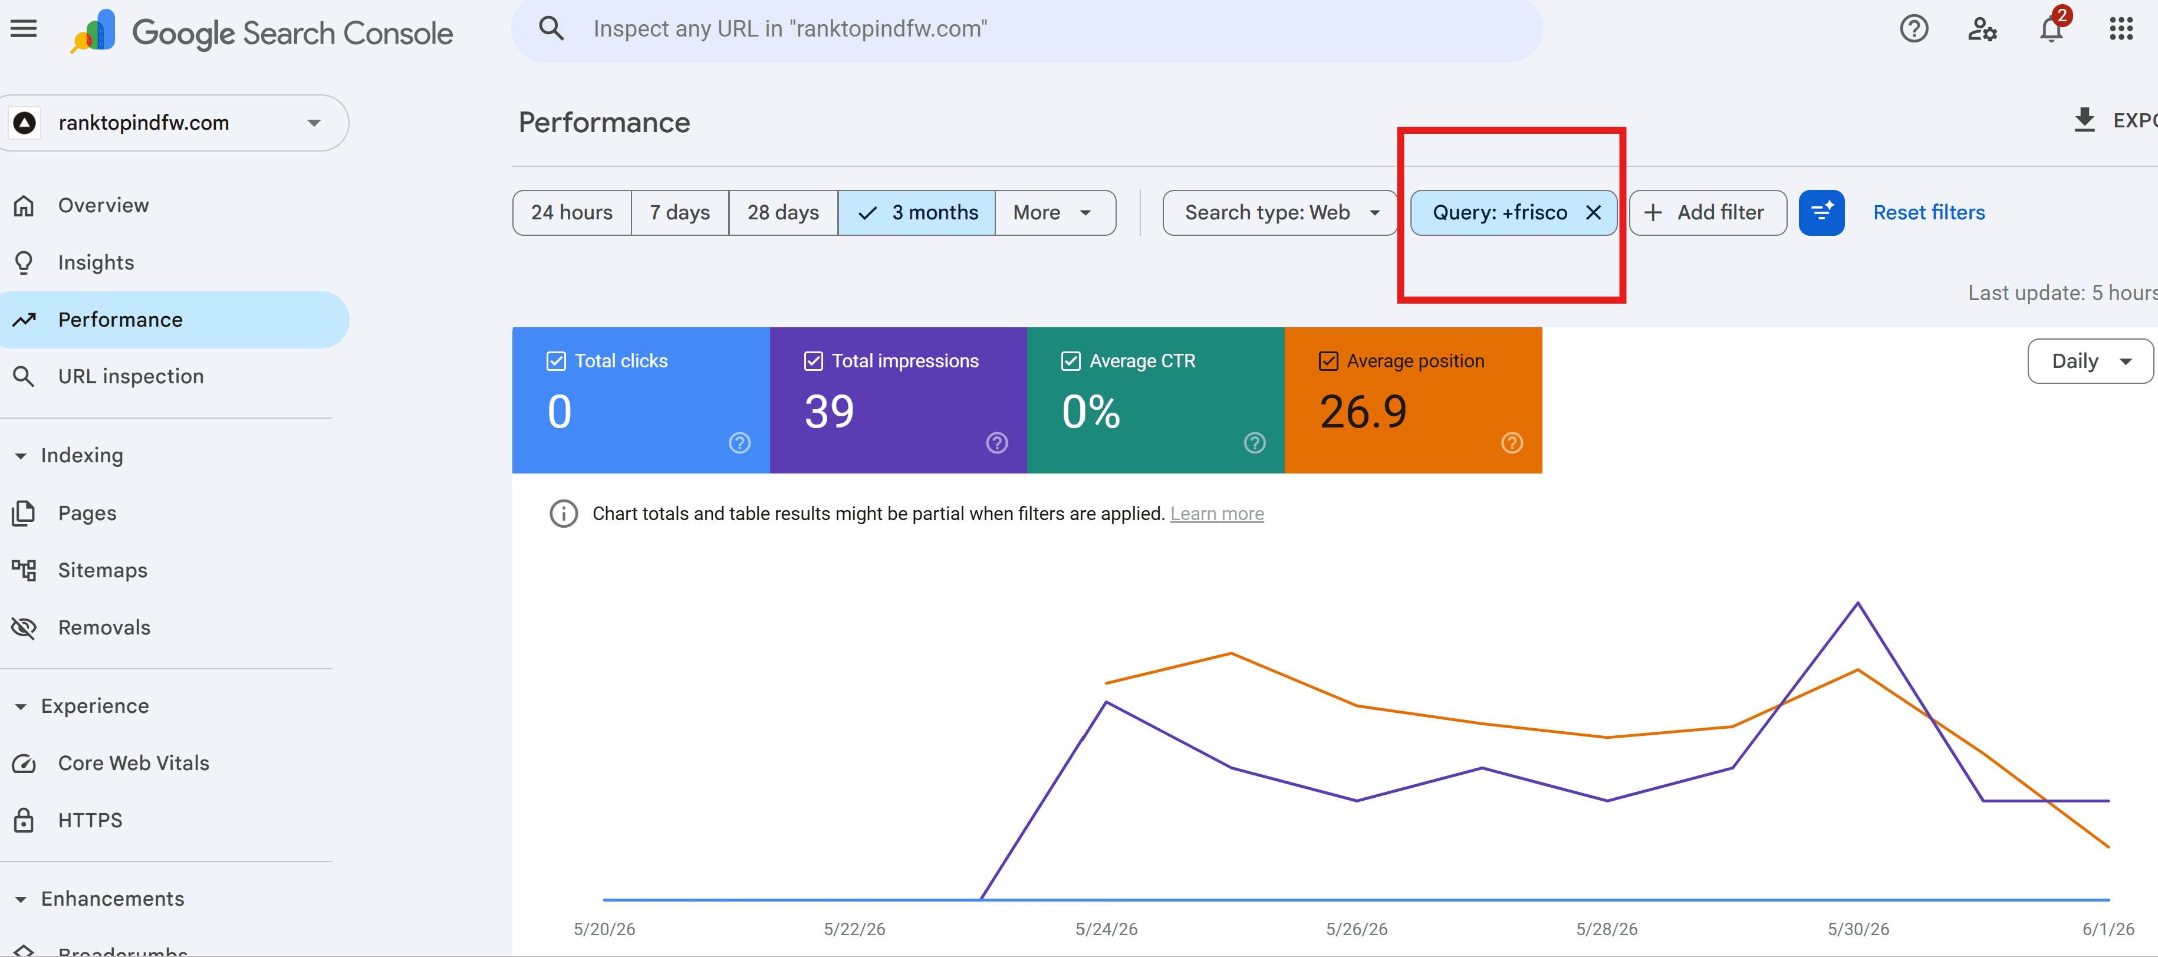Open the Google apps grid

pos(2120,29)
